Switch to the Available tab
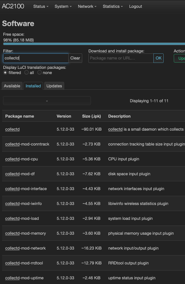The width and height of the screenshot is (185, 284). tap(12, 86)
